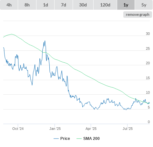The height and width of the screenshot is (147, 153).
Task: Click the Jan '25 axis tick label
Action: coord(55,129)
